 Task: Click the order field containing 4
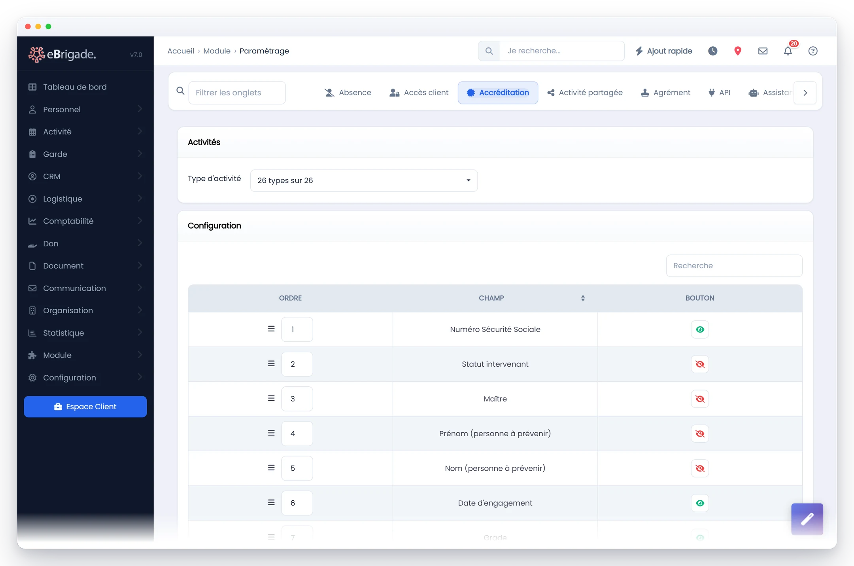pyautogui.click(x=297, y=433)
